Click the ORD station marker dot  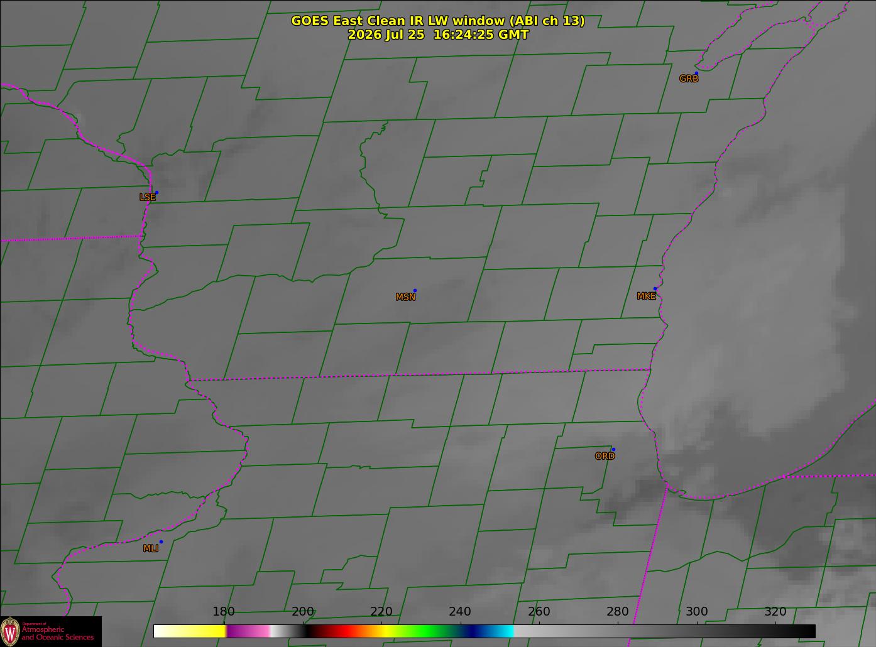[x=613, y=450]
